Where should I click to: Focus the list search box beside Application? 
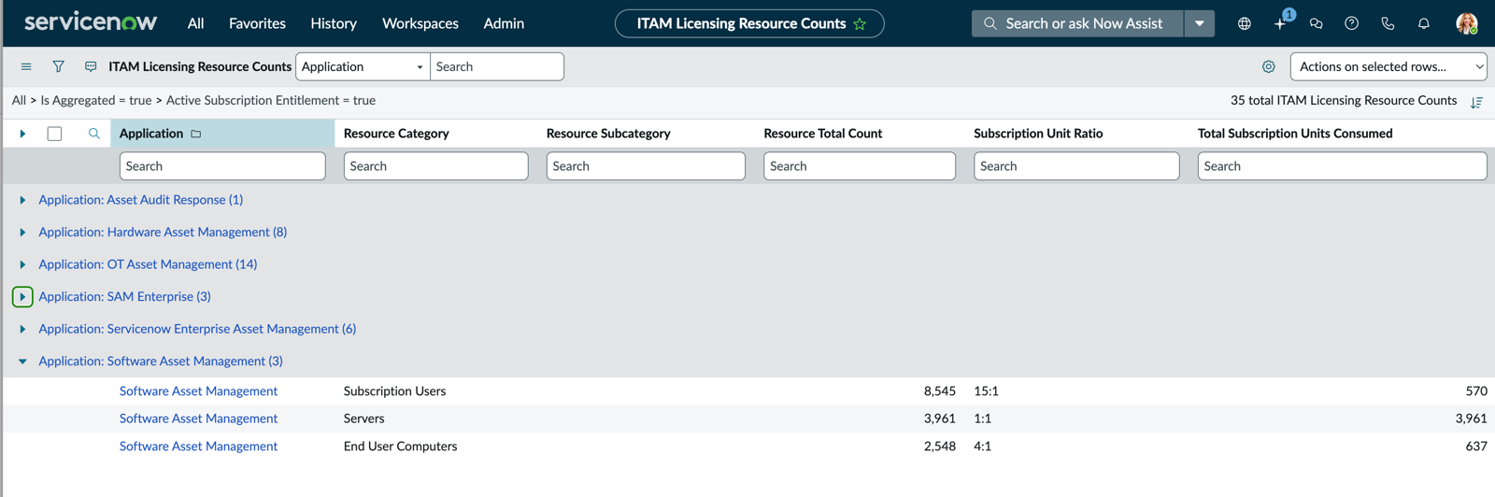497,66
